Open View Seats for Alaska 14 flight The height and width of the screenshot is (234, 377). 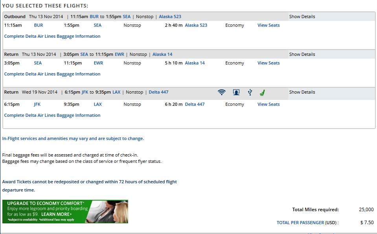pyautogui.click(x=268, y=63)
